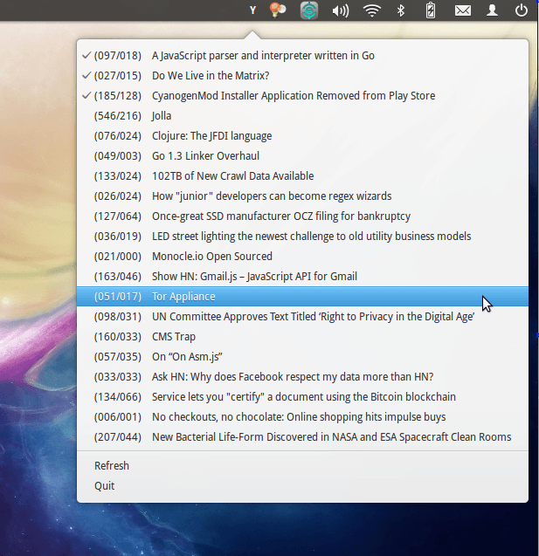The width and height of the screenshot is (539, 556).
Task: Open the On "On Asm.js" story
Action: point(302,357)
